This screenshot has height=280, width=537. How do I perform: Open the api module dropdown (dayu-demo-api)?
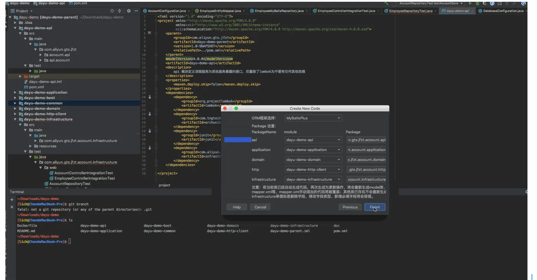(313, 140)
